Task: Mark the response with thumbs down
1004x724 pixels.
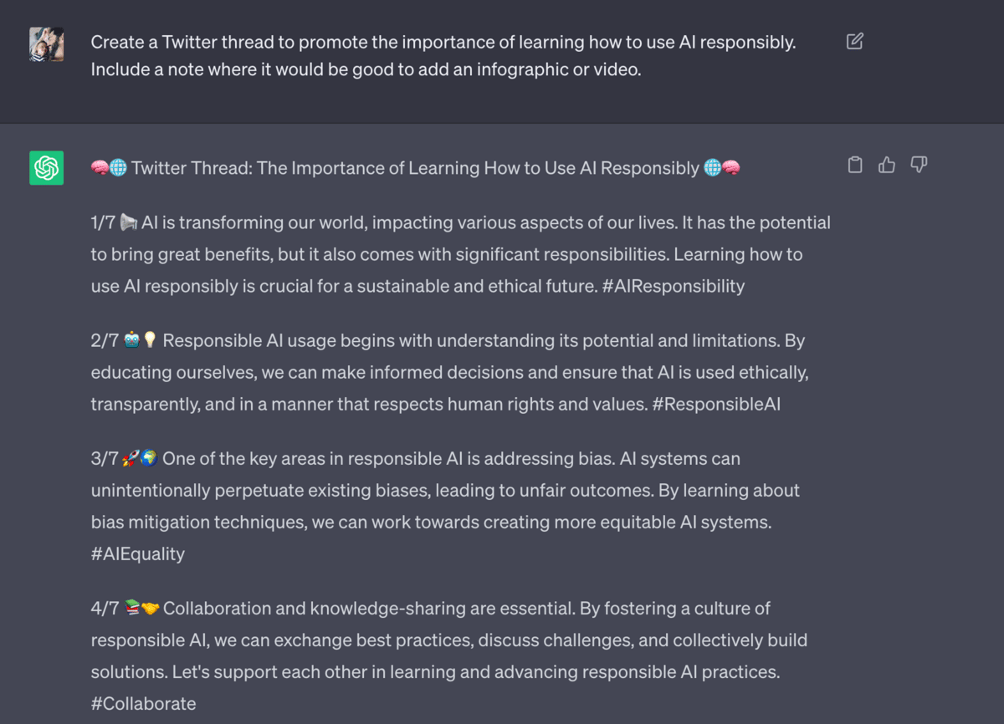Action: coord(919,165)
